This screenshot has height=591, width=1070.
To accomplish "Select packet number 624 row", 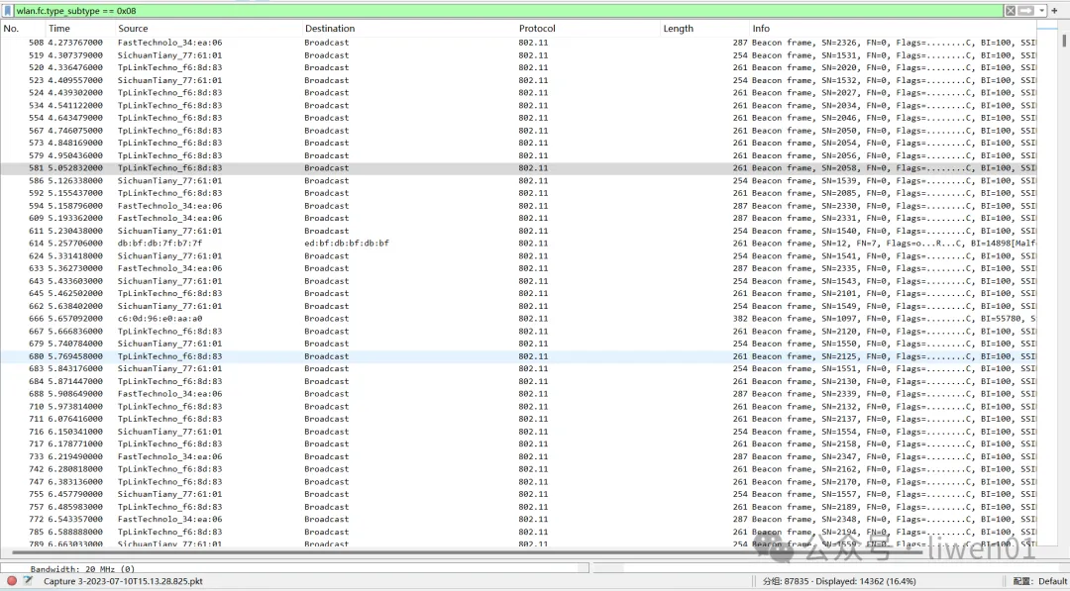I will (518, 255).
